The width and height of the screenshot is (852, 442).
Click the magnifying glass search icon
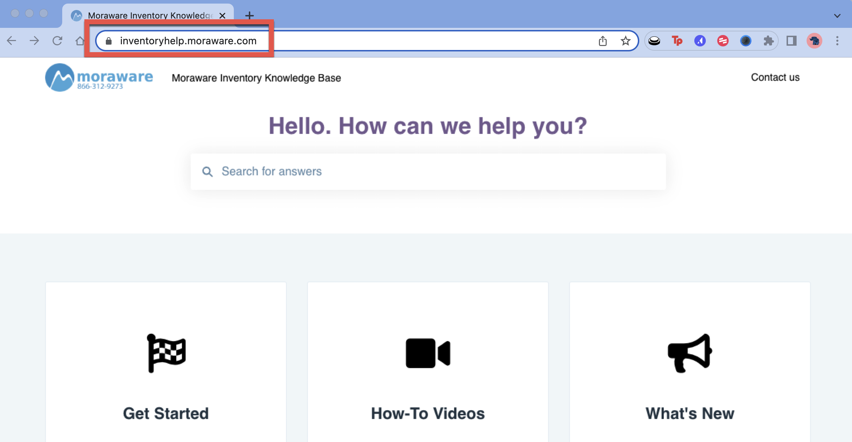point(207,172)
